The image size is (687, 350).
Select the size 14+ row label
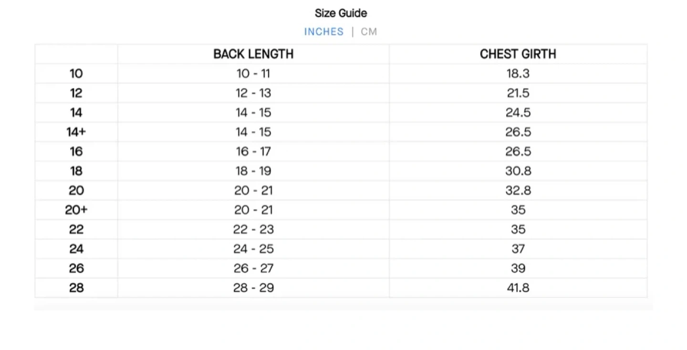click(x=76, y=132)
